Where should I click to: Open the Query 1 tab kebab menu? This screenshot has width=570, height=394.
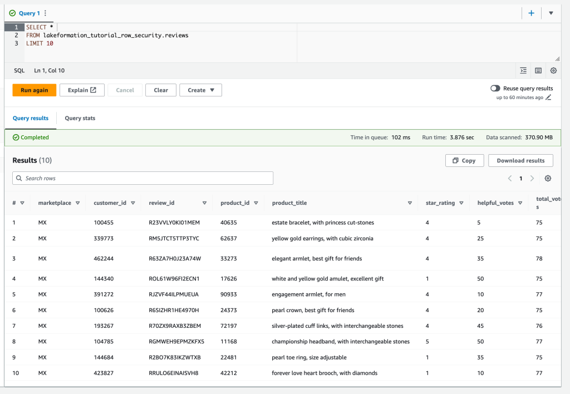[x=45, y=13]
